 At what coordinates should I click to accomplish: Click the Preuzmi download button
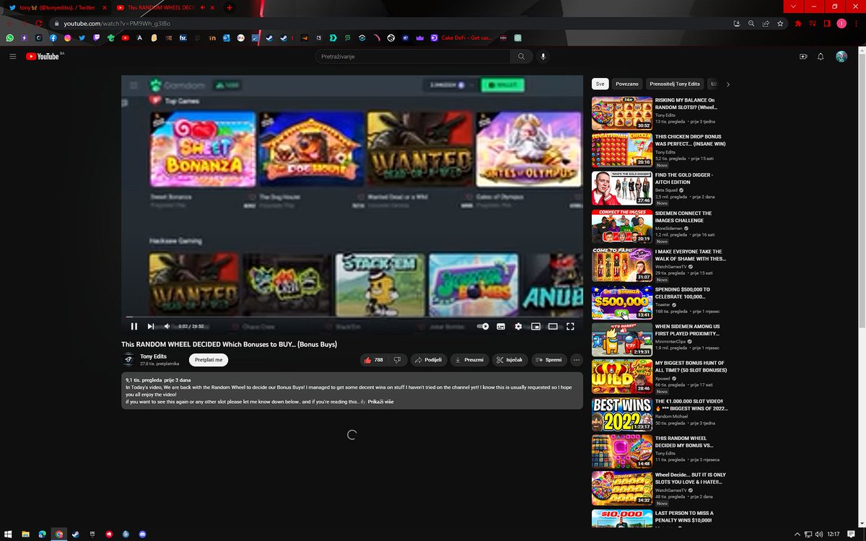click(x=469, y=359)
